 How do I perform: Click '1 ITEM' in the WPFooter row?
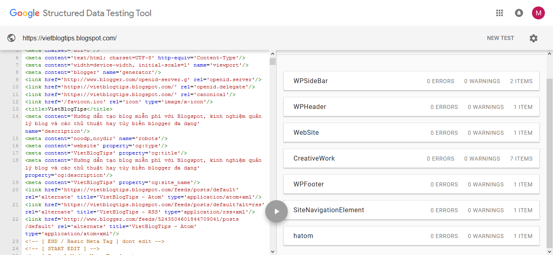[523, 184]
